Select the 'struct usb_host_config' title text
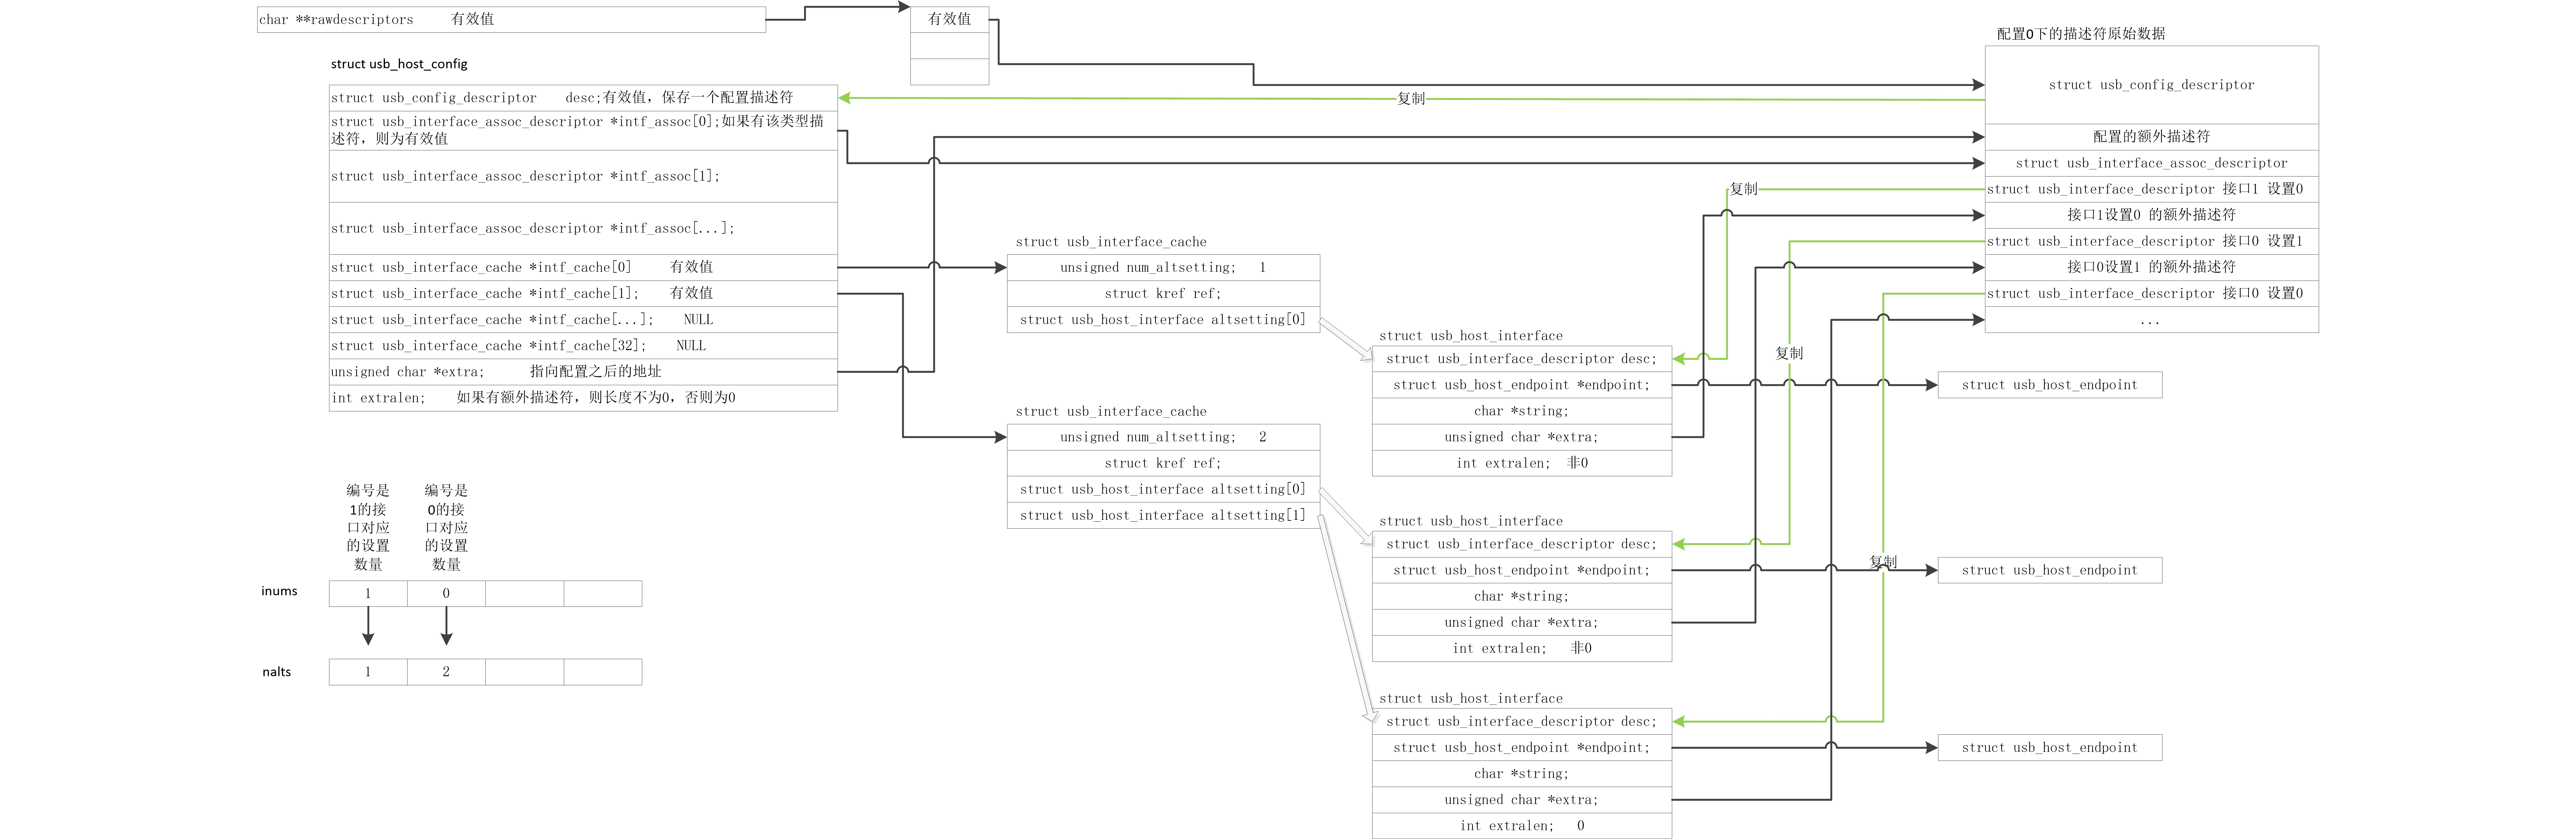This screenshot has width=2576, height=839. point(399,64)
